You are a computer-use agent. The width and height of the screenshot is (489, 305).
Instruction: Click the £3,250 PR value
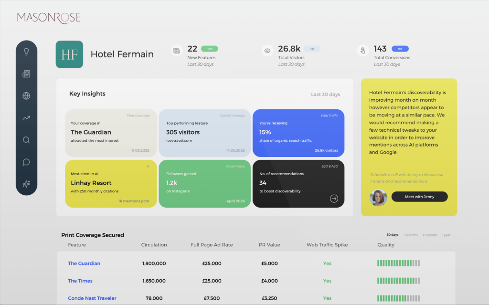(269, 298)
